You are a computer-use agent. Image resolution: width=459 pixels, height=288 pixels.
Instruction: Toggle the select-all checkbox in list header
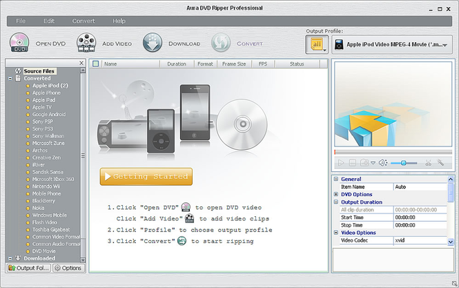(x=96, y=64)
